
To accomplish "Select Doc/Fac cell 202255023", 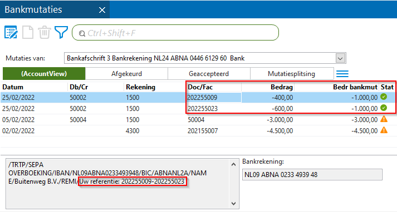I will tap(203, 109).
